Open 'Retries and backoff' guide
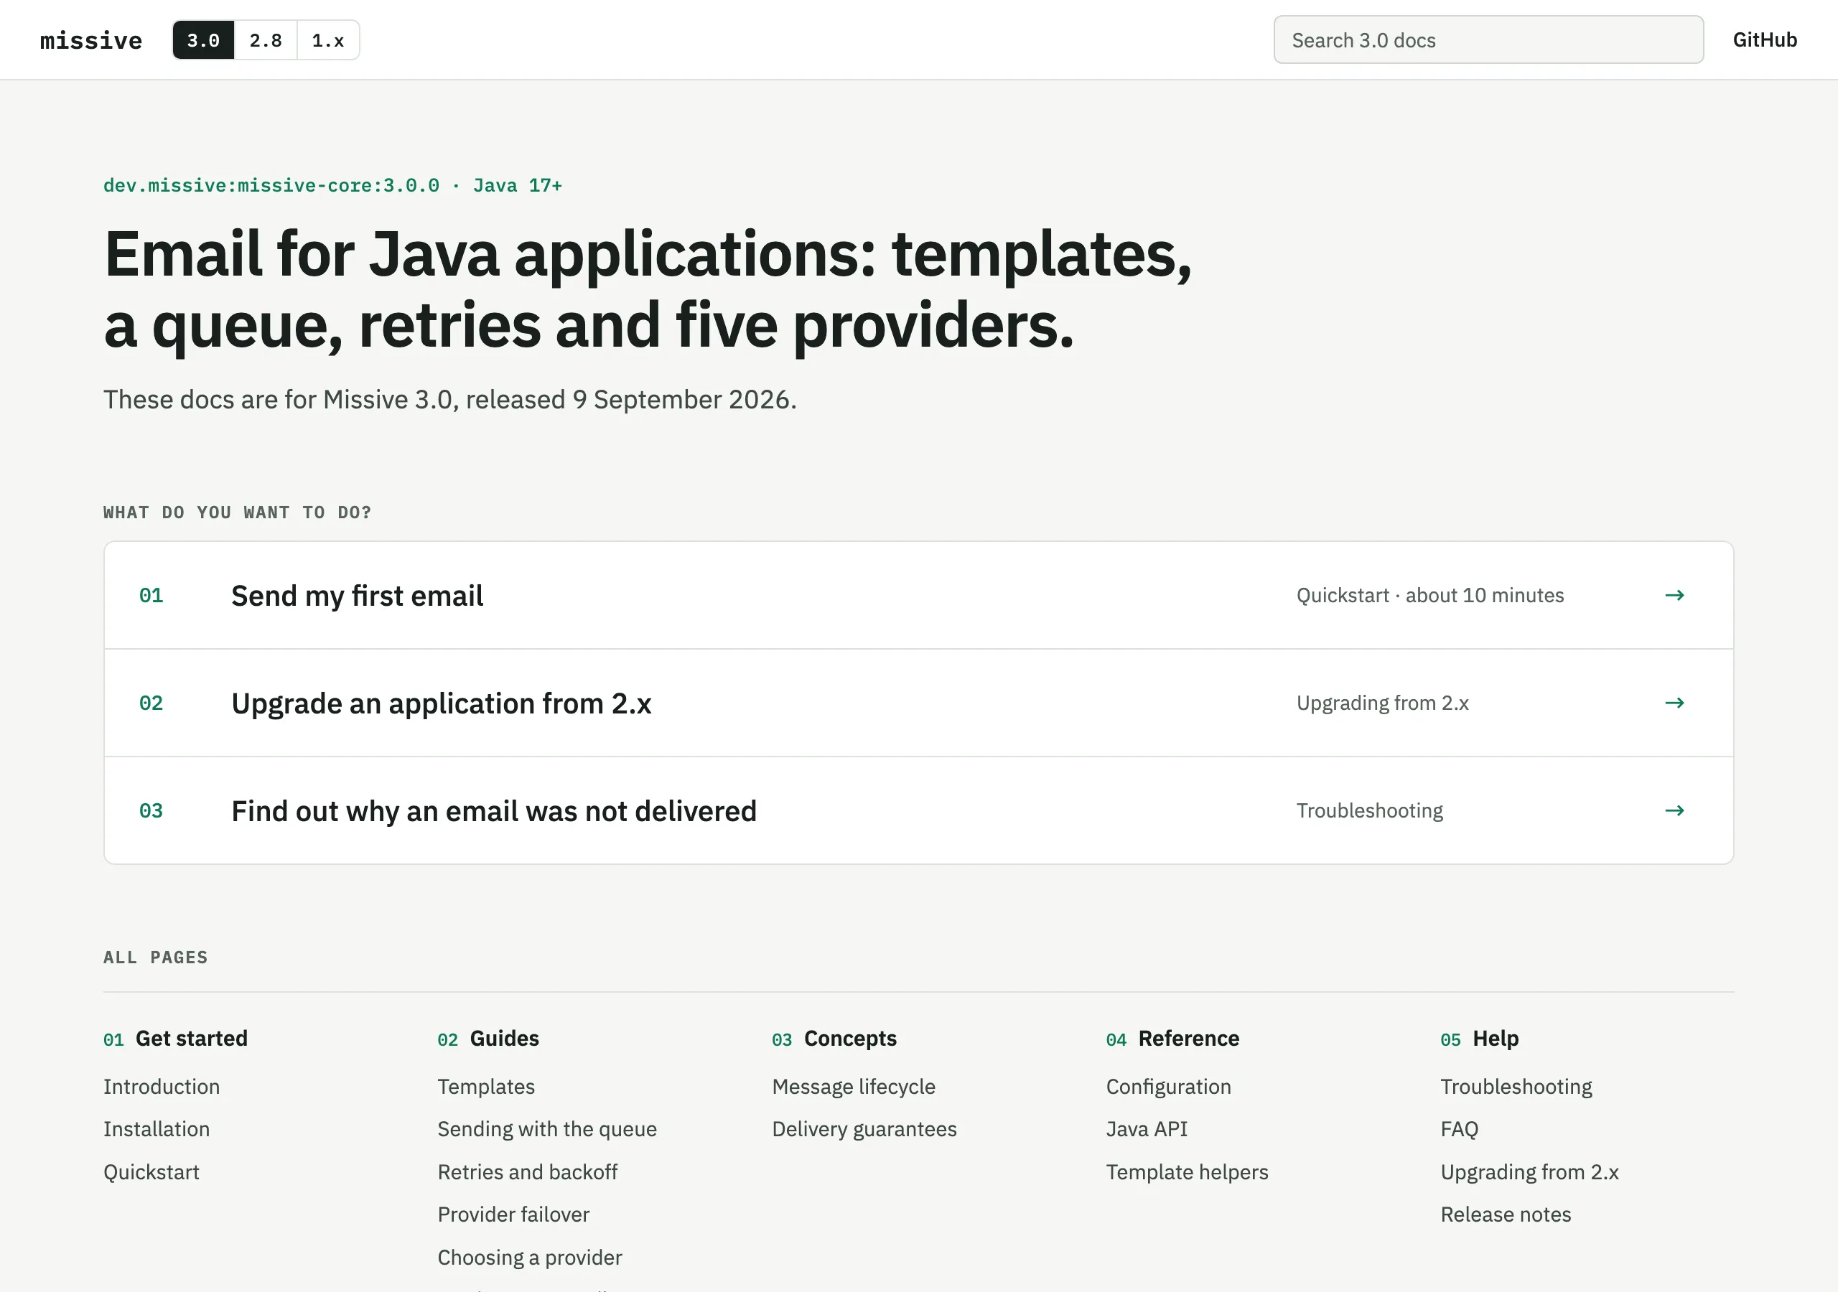This screenshot has width=1838, height=1292. click(528, 1172)
